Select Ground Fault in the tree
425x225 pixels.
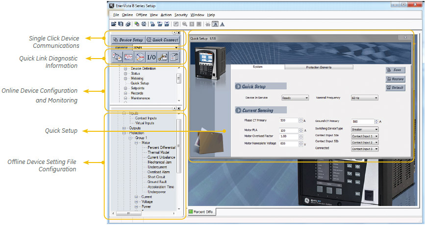click(x=157, y=182)
